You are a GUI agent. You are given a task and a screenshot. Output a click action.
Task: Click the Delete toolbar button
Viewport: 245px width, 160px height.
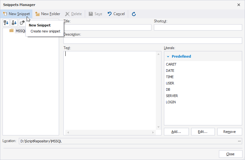[73, 14]
